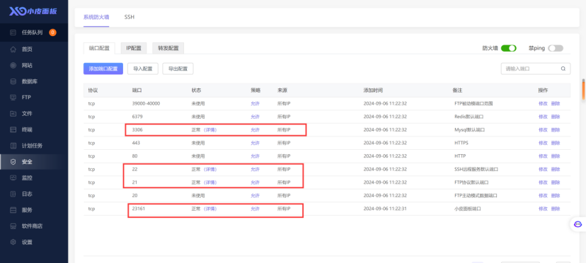Viewport: 586px width, 263px height.
Task: Open the 转发配置 tab
Action: click(168, 48)
